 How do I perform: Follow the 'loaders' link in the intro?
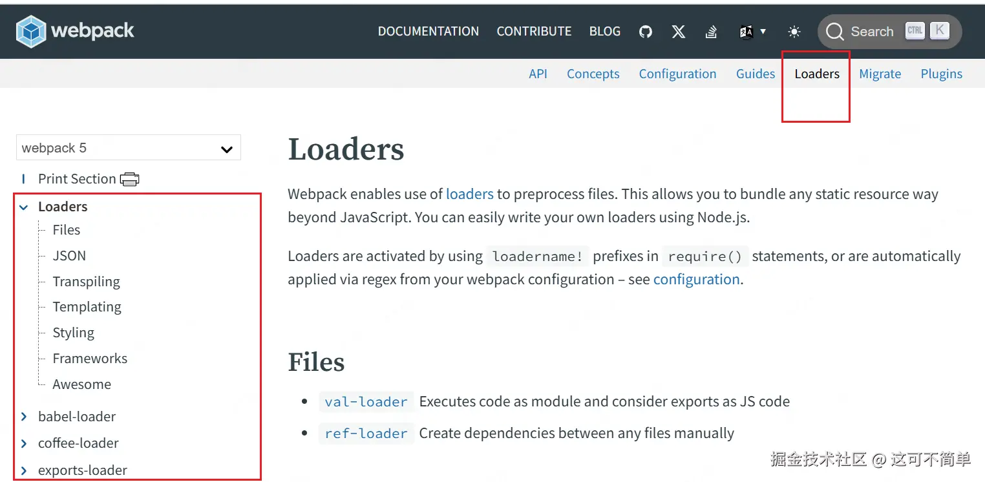470,194
